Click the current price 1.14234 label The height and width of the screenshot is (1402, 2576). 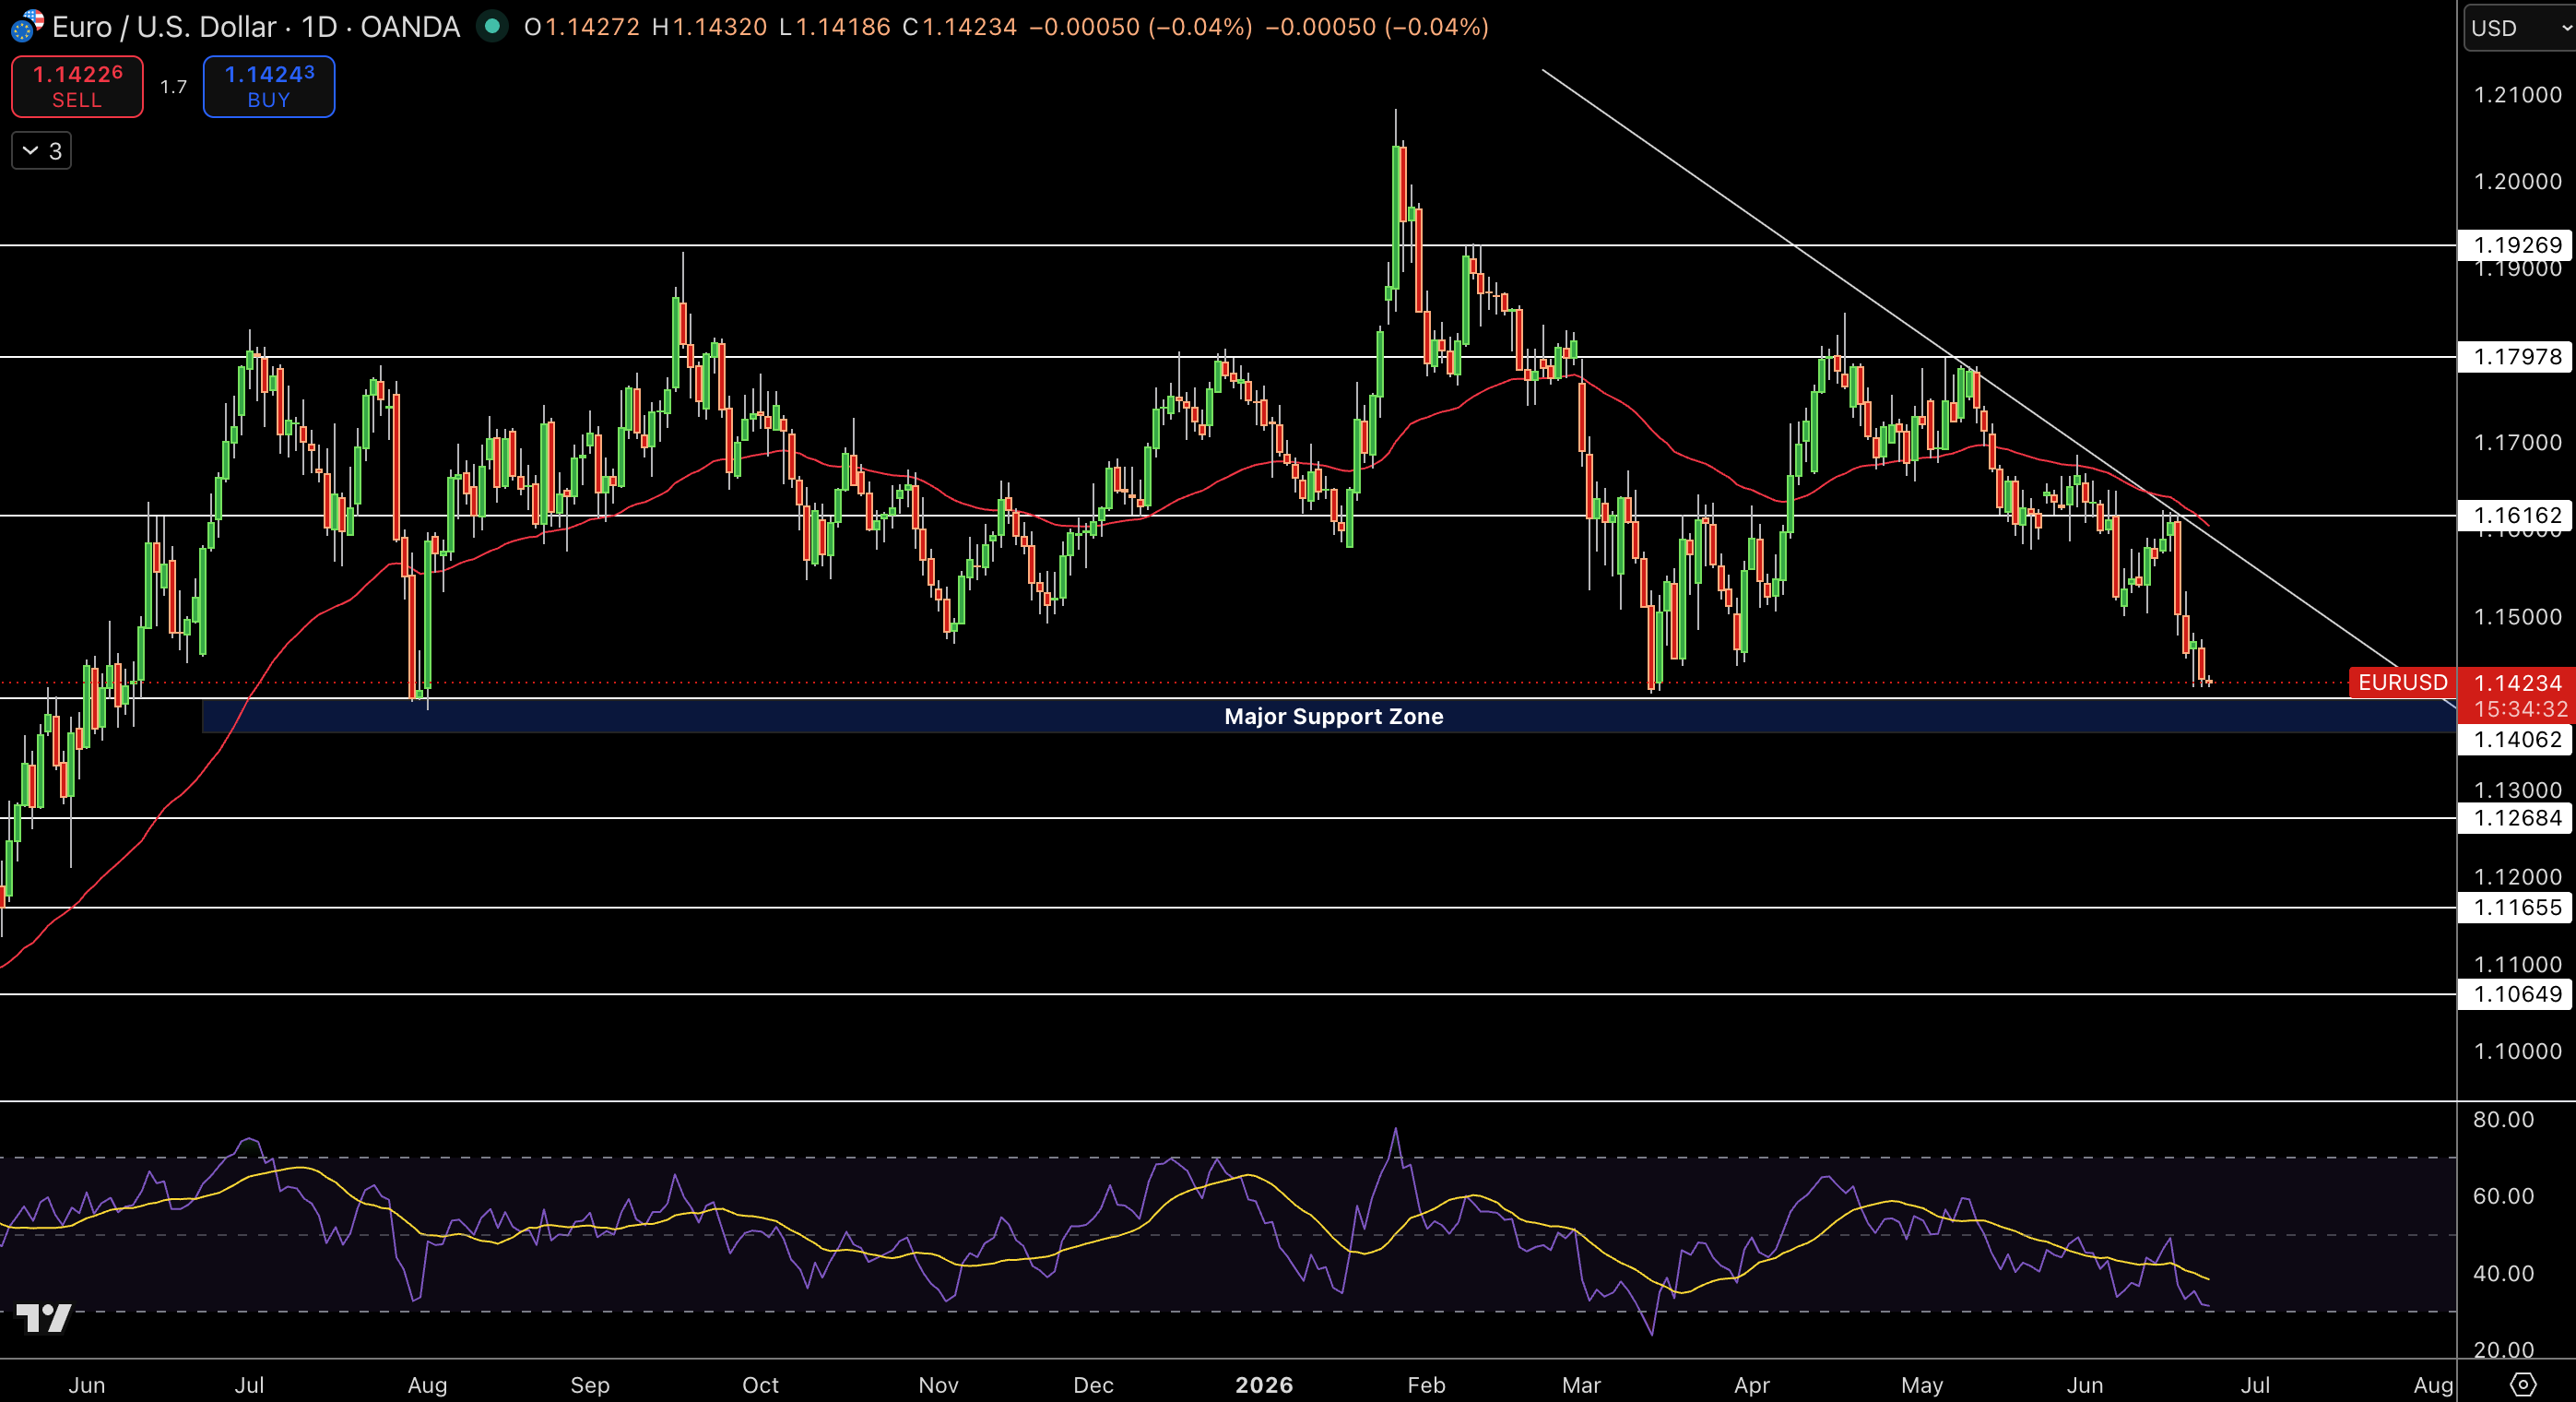tap(2517, 683)
